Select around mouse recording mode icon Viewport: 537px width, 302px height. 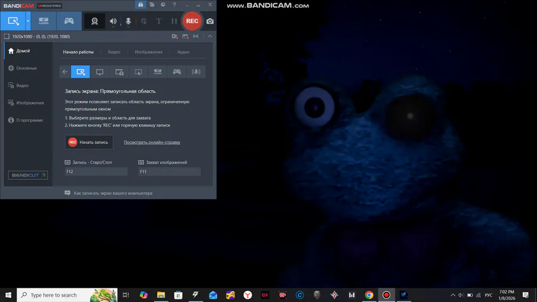[138, 72]
